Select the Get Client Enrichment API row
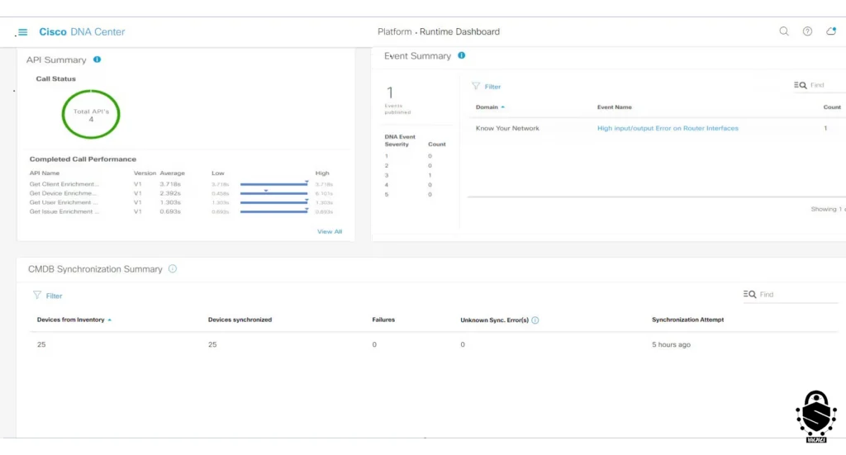The width and height of the screenshot is (846, 455). tap(181, 184)
